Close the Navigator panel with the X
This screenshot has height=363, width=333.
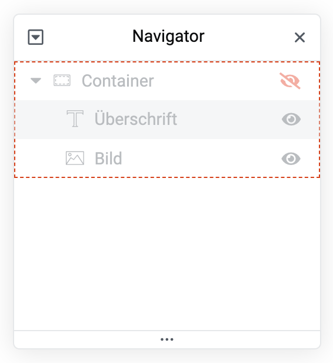pos(299,37)
